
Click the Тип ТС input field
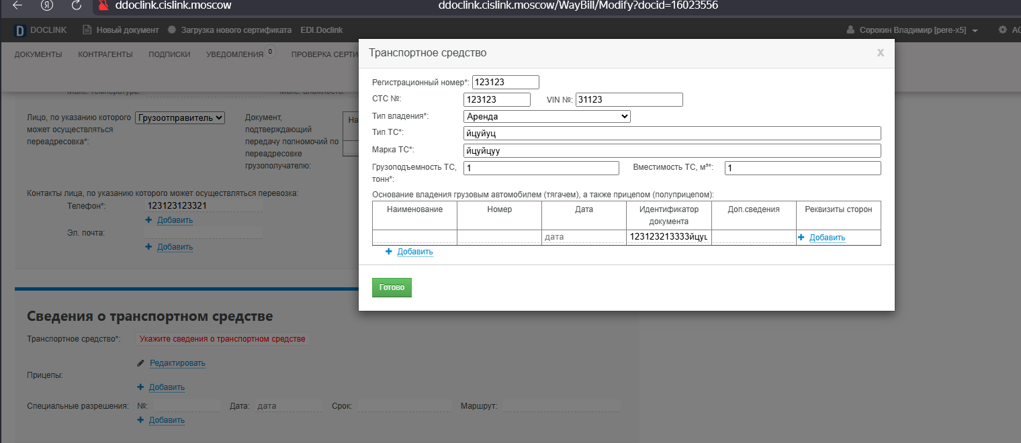[x=672, y=134]
